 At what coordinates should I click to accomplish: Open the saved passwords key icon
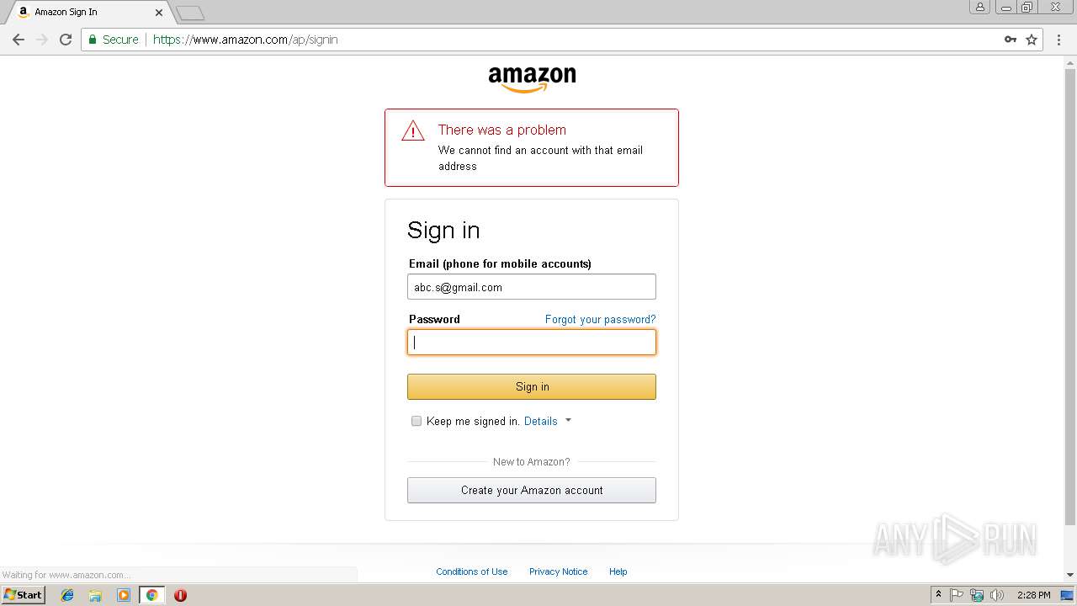[x=1011, y=40]
